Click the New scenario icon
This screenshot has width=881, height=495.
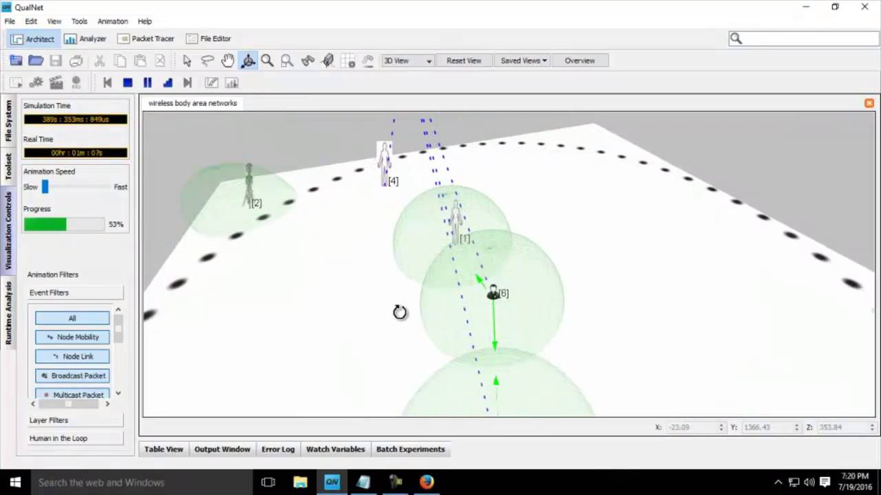point(15,60)
